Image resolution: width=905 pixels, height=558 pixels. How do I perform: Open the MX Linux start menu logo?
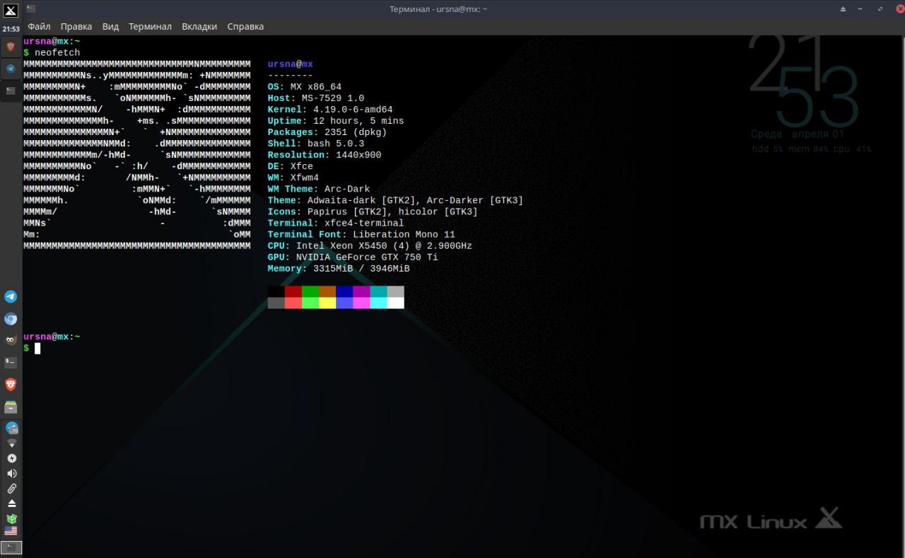click(x=11, y=10)
